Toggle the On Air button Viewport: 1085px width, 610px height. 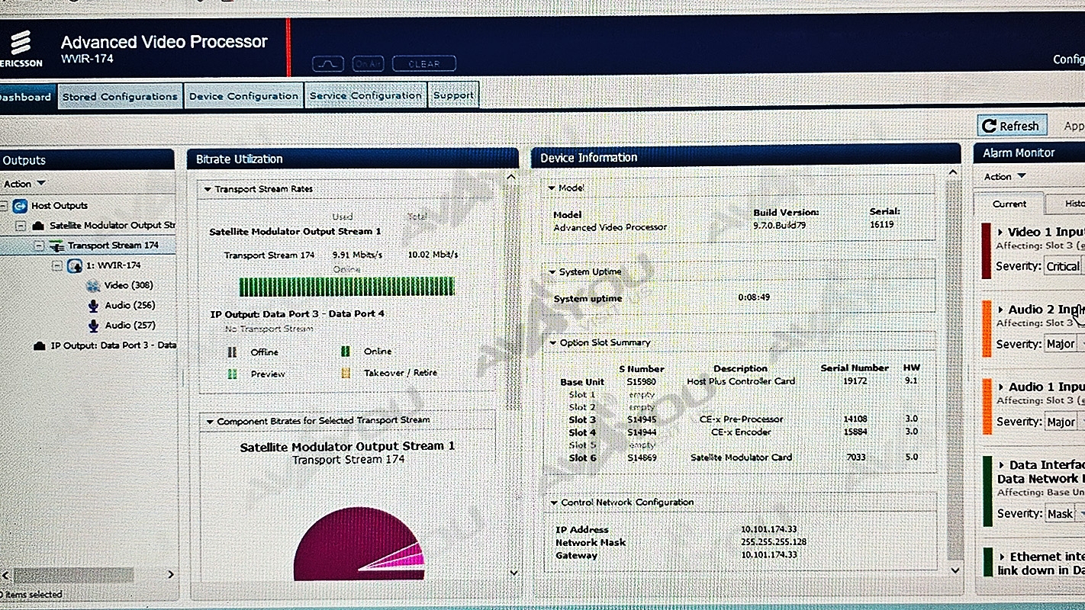(368, 64)
